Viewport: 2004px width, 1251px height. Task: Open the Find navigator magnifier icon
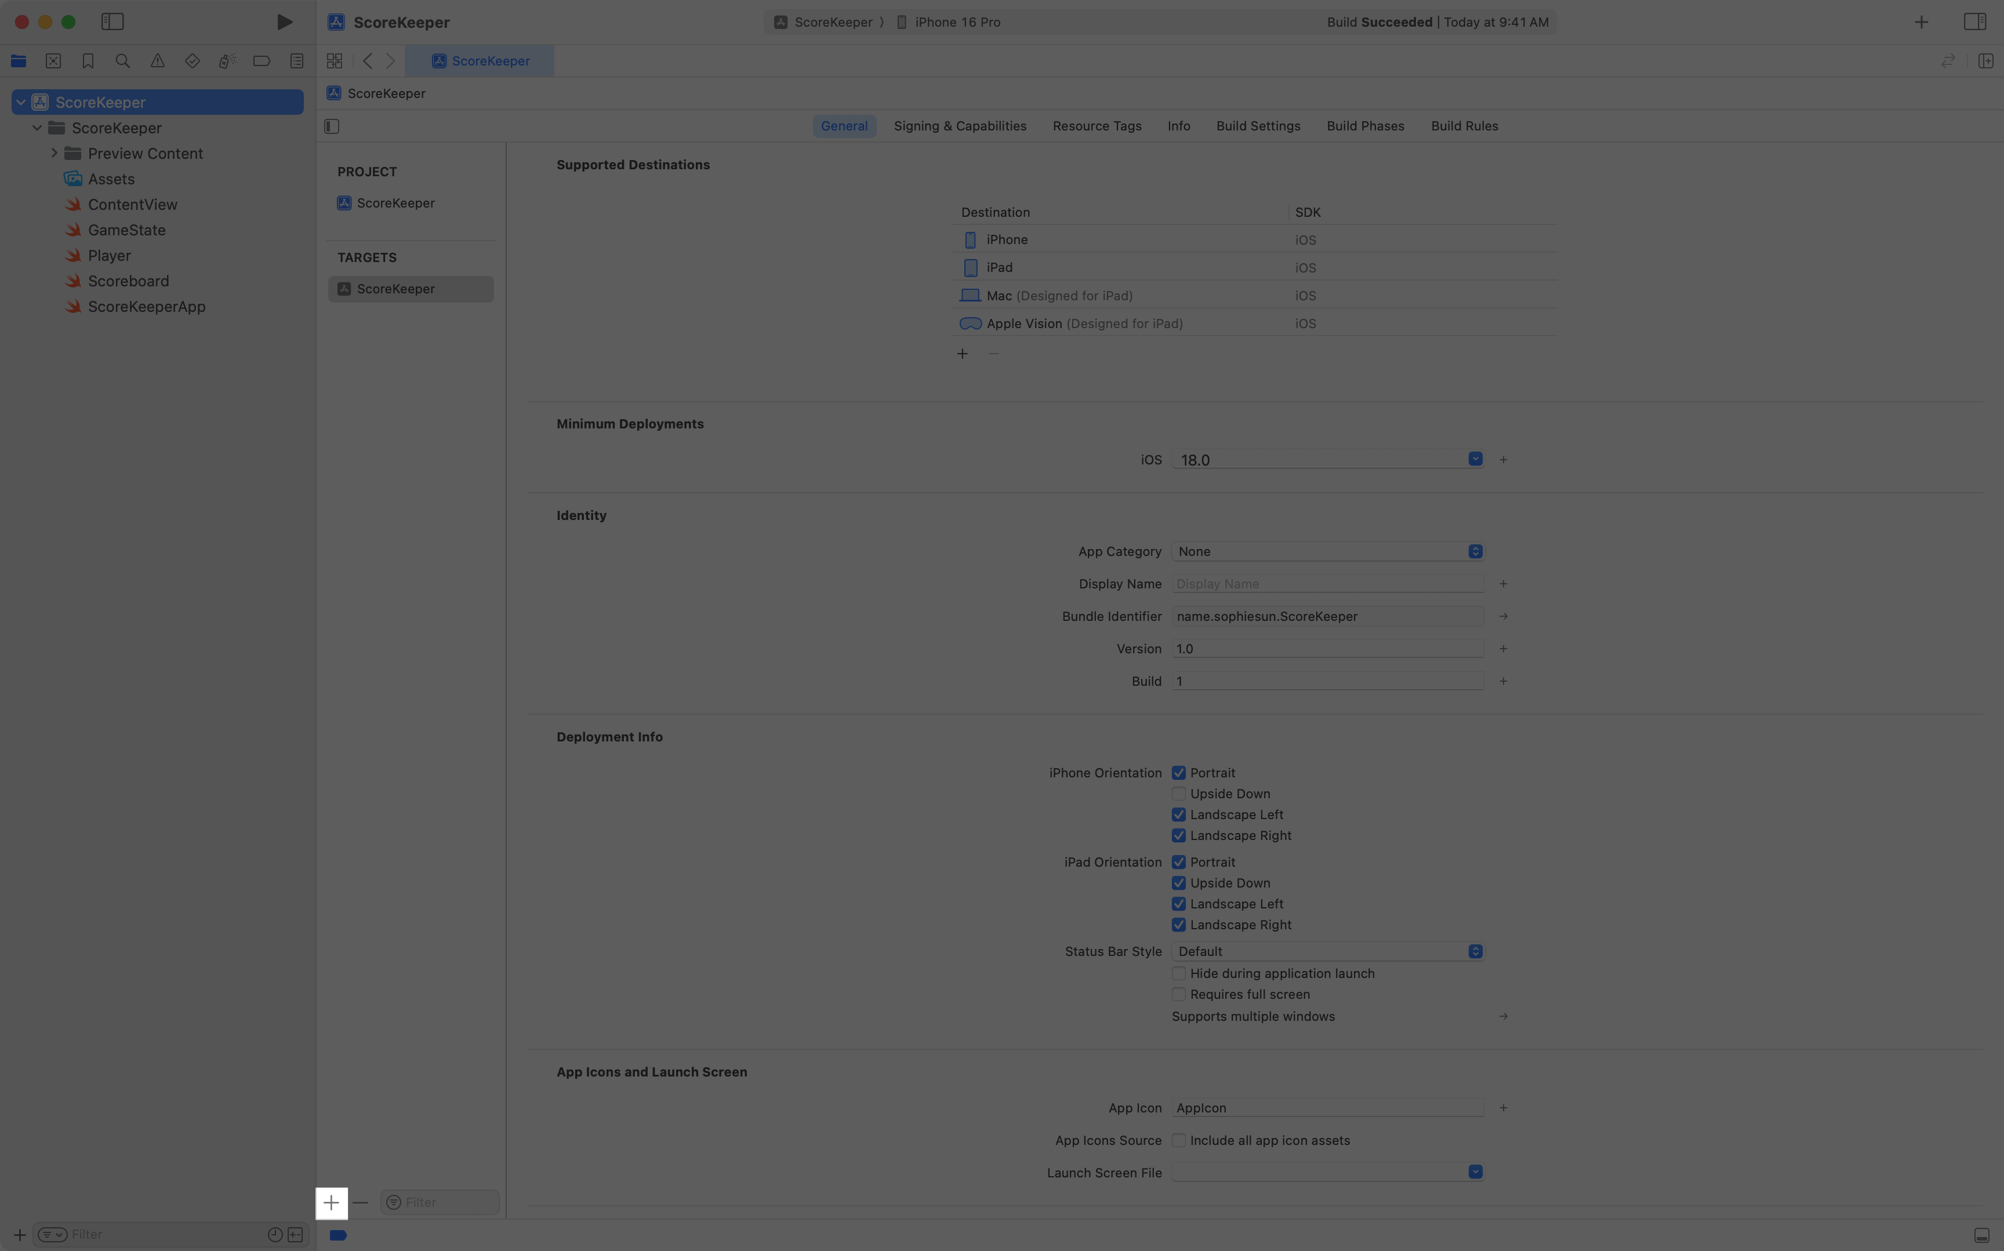(122, 61)
